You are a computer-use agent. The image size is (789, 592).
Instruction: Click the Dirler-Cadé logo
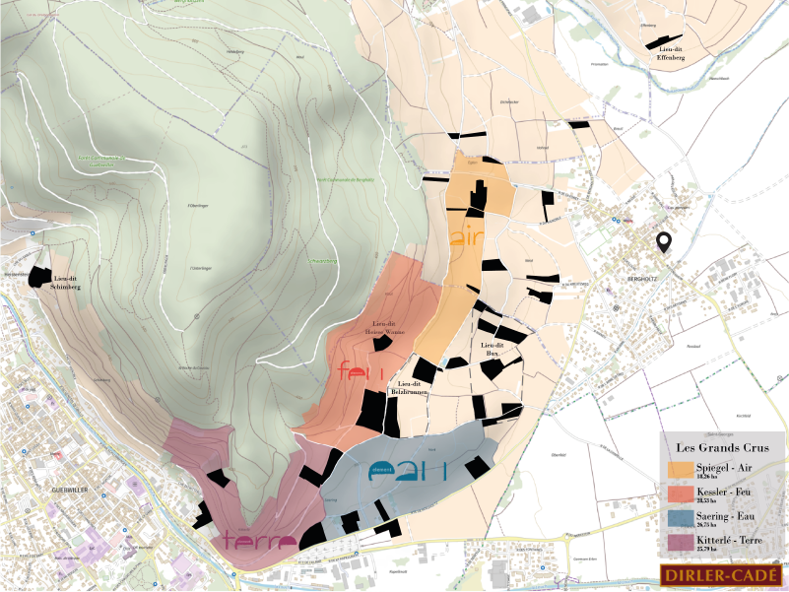pos(721,574)
